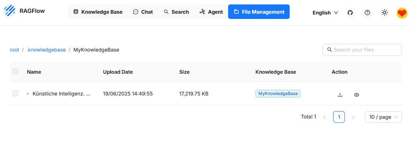Screen dimensions: 410x147
Task: Go to previous page arrow
Action: click(324, 117)
